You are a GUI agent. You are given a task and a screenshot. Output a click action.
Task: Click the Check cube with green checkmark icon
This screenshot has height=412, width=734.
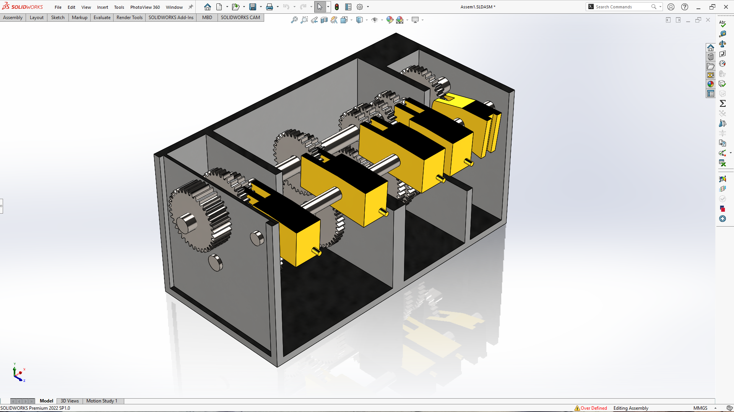click(723, 84)
